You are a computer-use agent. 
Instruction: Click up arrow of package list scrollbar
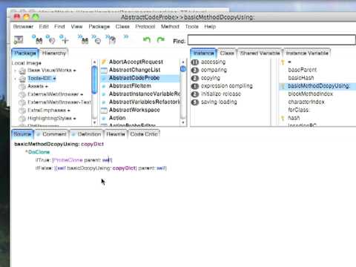pyautogui.click(x=94, y=62)
